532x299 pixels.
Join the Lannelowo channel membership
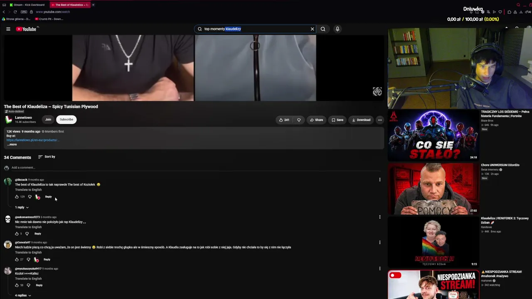(x=48, y=120)
